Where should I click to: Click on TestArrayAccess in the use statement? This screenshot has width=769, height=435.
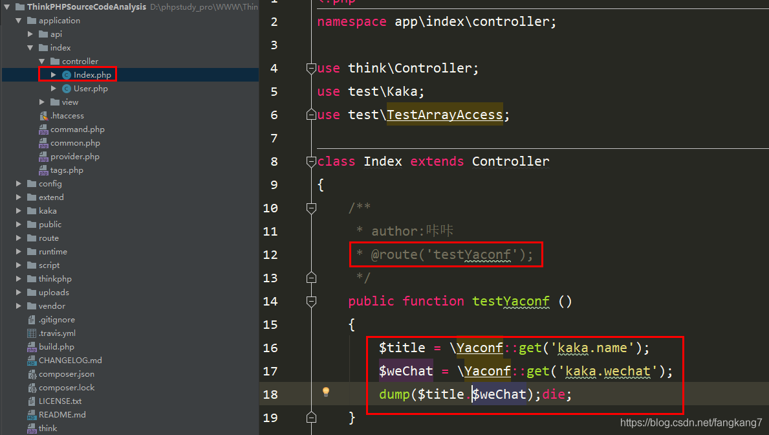(x=445, y=115)
